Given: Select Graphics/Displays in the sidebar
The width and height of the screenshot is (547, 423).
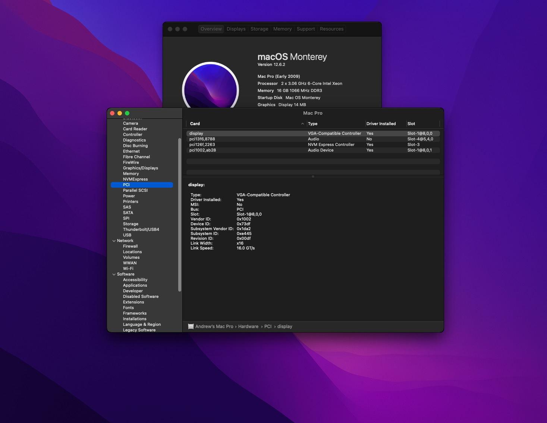Looking at the screenshot, I should (140, 168).
